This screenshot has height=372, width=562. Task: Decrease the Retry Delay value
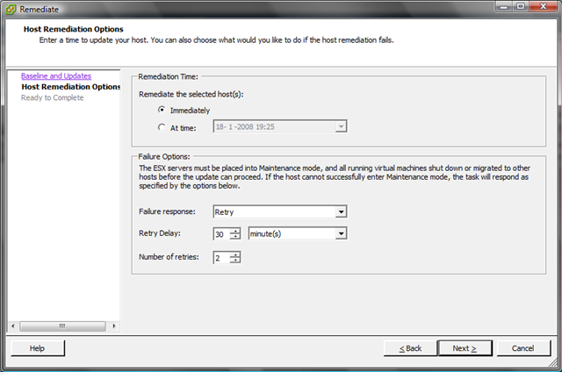235,237
